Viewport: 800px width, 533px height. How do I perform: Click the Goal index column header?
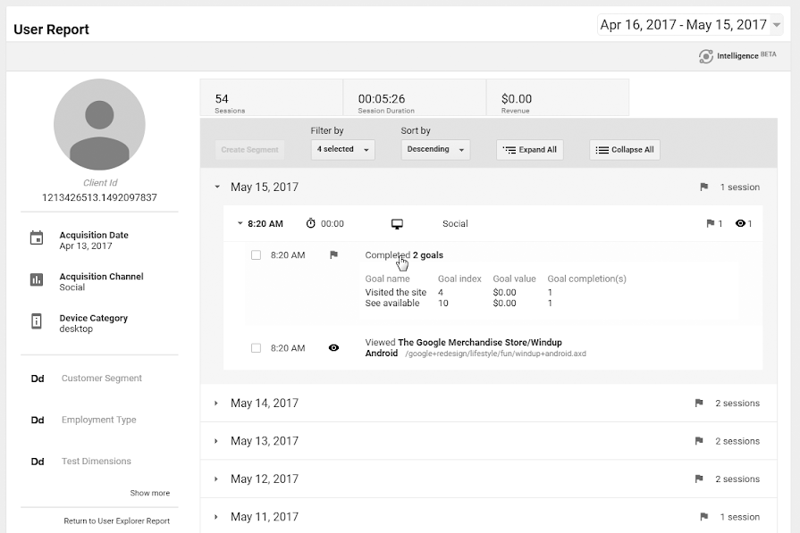pyautogui.click(x=459, y=279)
